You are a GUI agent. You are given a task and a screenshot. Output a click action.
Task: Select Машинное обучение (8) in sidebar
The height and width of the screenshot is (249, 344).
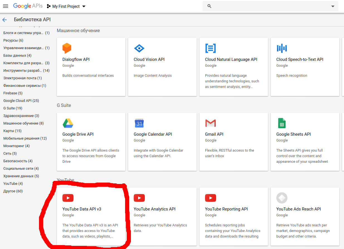pyautogui.click(x=23, y=123)
